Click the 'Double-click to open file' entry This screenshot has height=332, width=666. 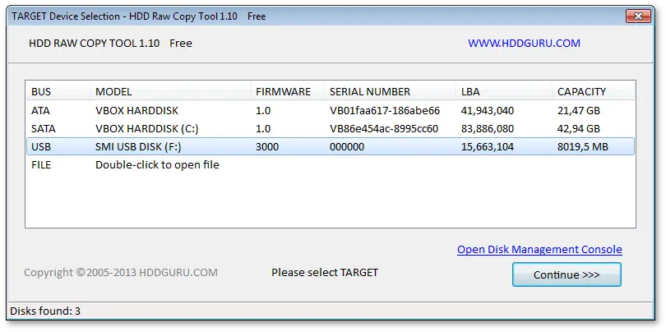point(157,164)
